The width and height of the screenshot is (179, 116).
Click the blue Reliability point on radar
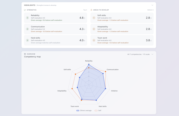[x=89, y=64]
